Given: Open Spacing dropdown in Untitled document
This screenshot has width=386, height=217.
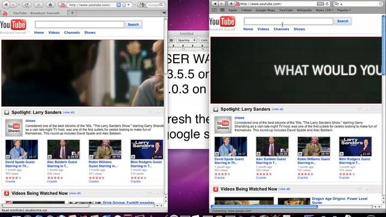Looking at the screenshot, I should [186, 40].
